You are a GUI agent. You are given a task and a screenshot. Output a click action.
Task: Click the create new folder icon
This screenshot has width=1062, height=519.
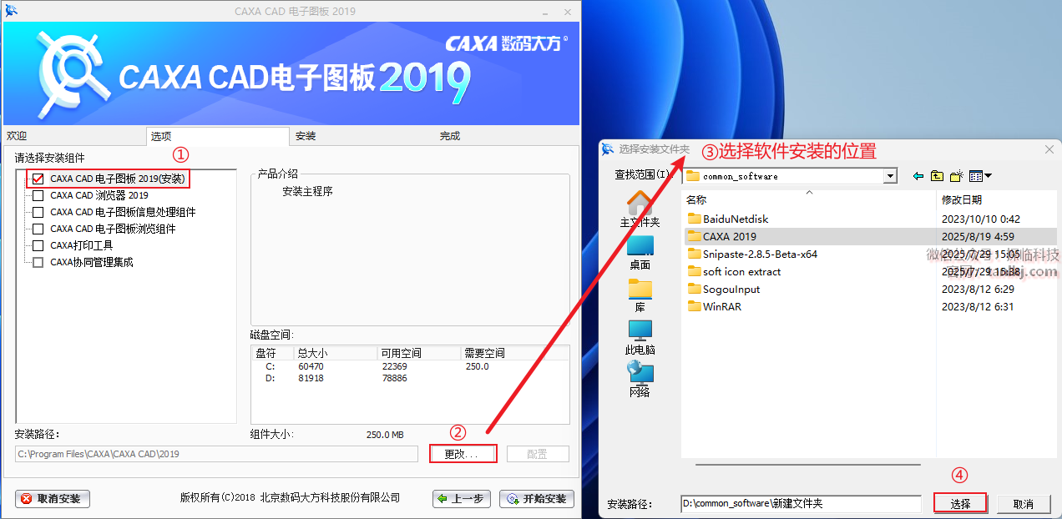click(957, 176)
